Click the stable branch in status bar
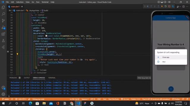Screen dimensions: 190x106 pyautogui.click(x=6, y=99)
